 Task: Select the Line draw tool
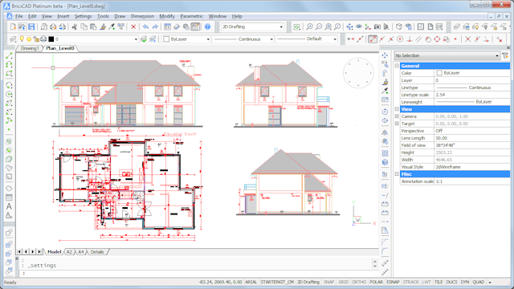point(9,56)
